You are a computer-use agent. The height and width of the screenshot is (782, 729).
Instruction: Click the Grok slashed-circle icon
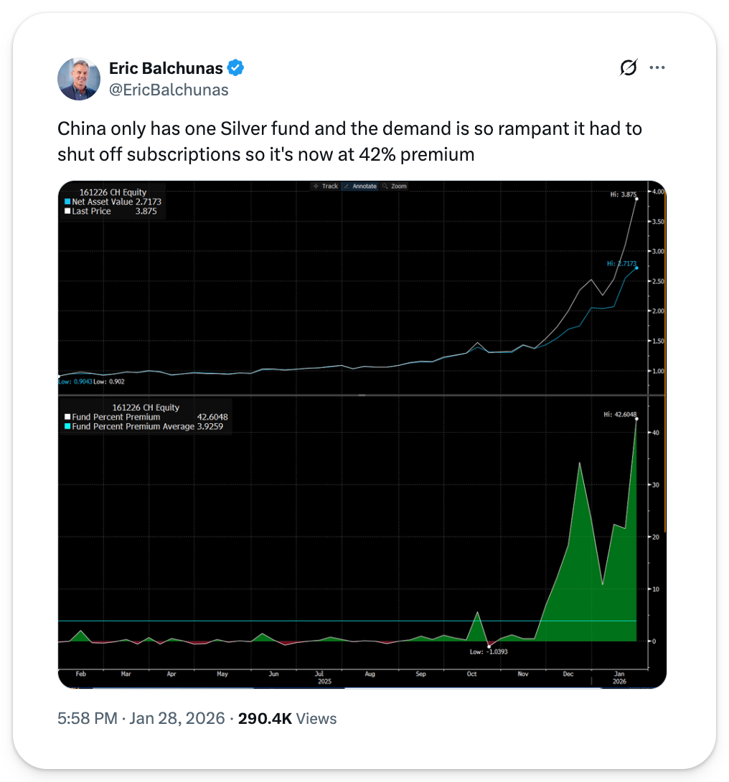click(628, 68)
